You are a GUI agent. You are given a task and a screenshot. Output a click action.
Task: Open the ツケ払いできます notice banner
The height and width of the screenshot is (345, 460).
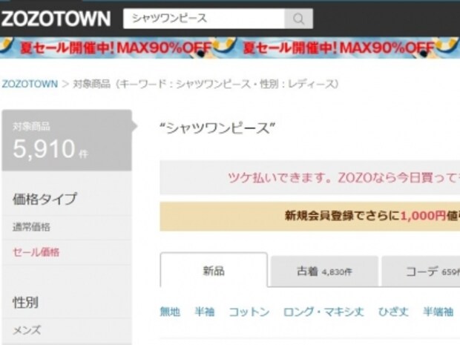(x=310, y=177)
